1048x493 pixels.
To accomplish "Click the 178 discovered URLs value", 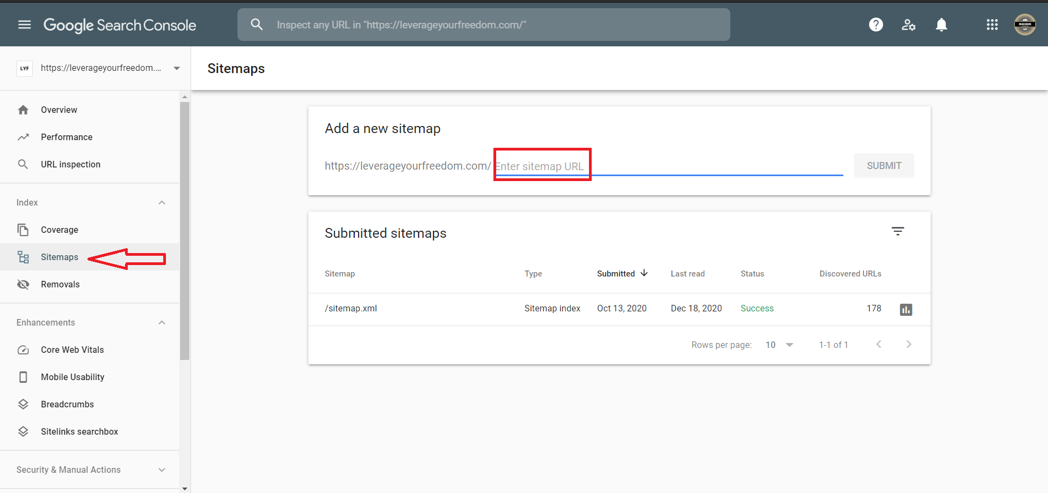I will point(874,308).
